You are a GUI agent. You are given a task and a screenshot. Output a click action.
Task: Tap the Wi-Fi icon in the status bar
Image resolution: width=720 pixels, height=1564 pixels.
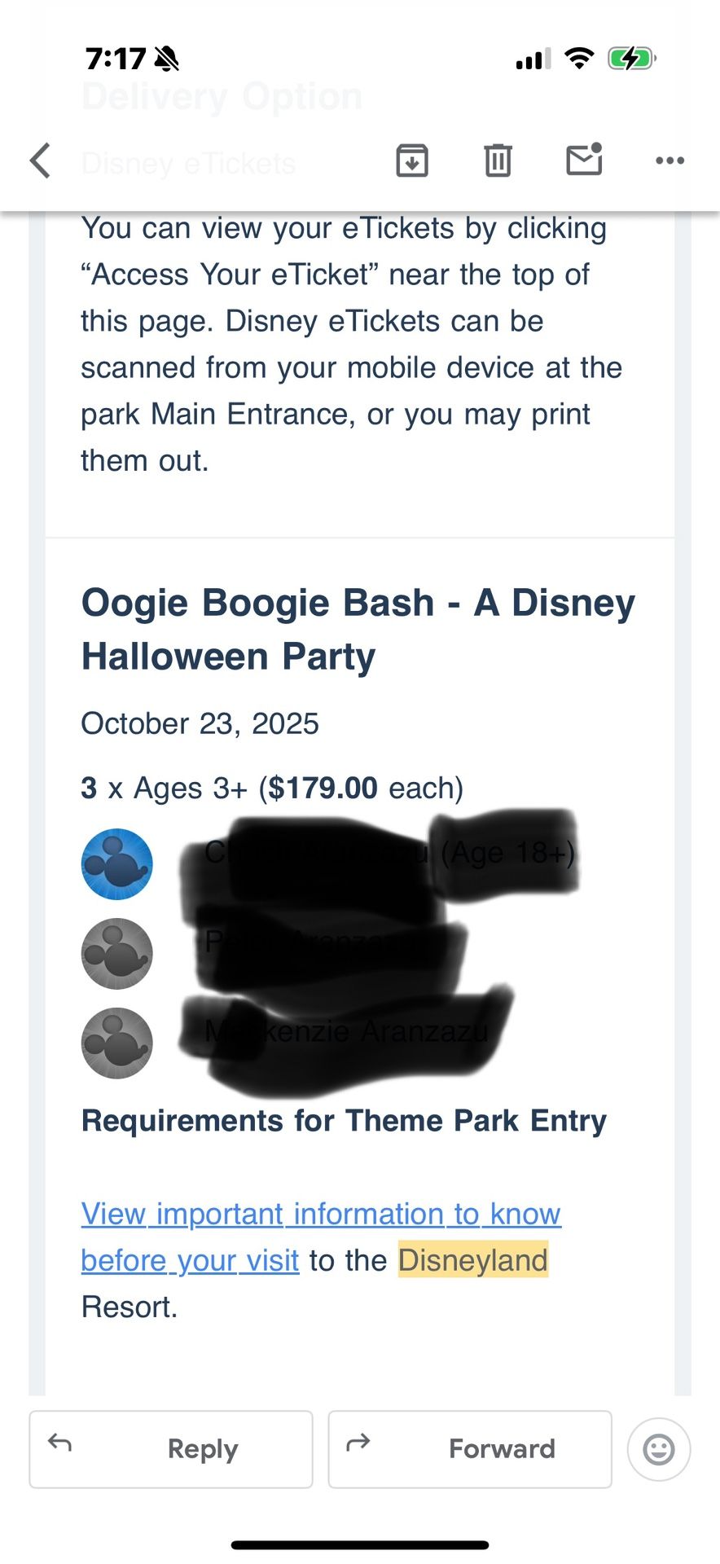click(x=578, y=58)
